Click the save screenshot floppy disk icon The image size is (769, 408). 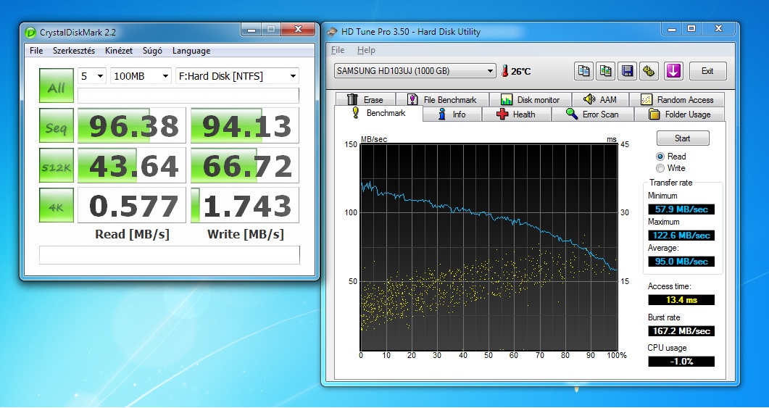627,71
